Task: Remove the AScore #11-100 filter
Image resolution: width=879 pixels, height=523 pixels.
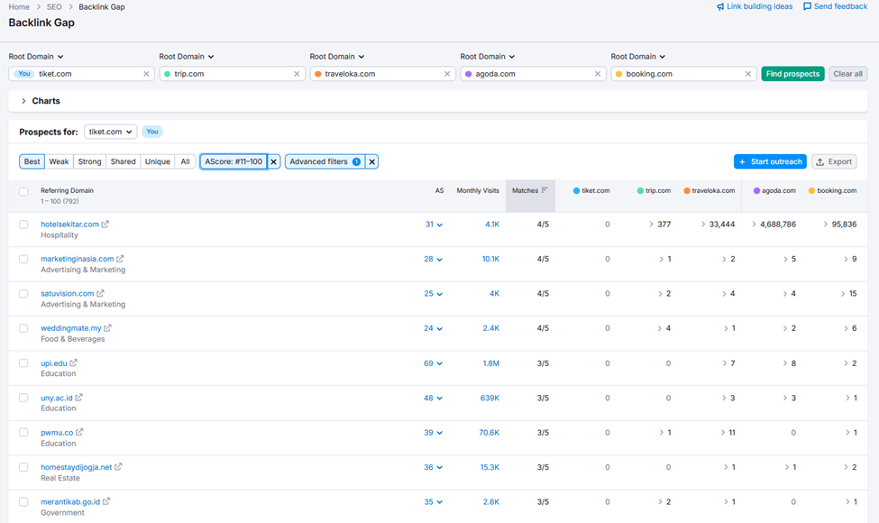Action: (273, 161)
